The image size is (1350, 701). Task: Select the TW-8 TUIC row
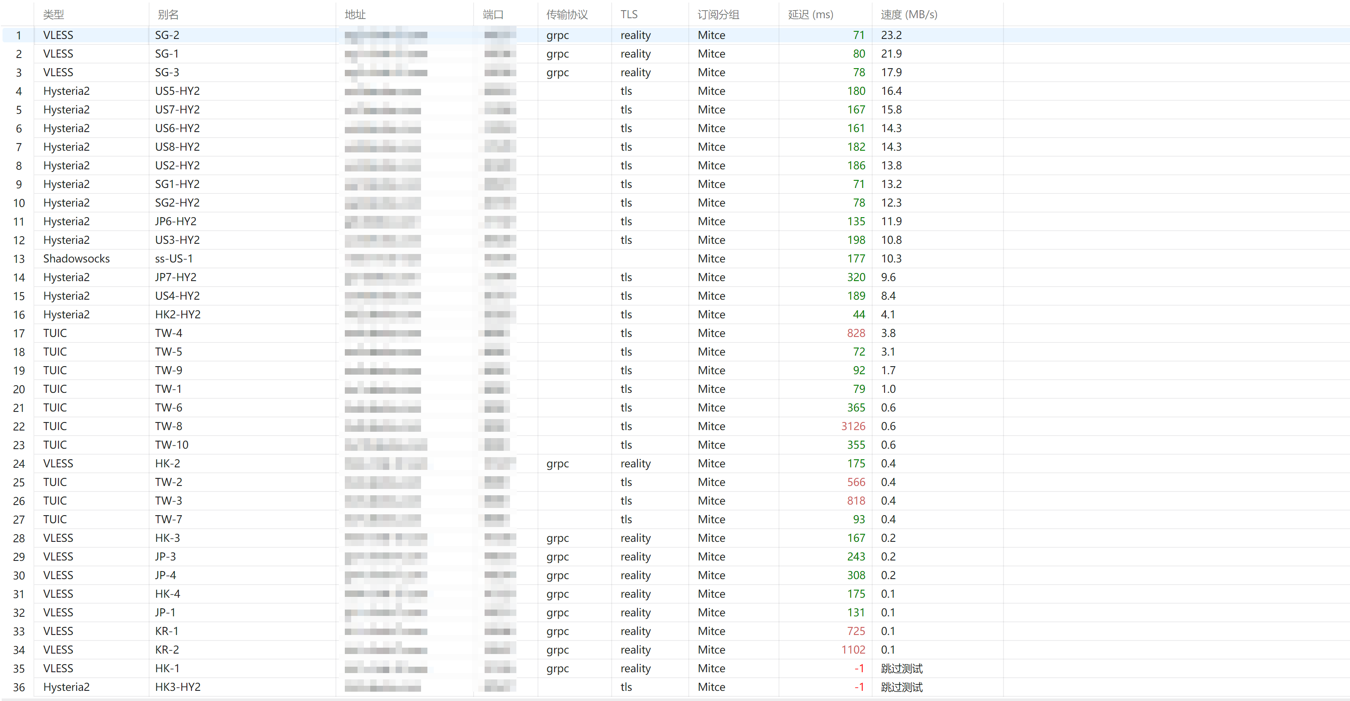pyautogui.click(x=675, y=426)
